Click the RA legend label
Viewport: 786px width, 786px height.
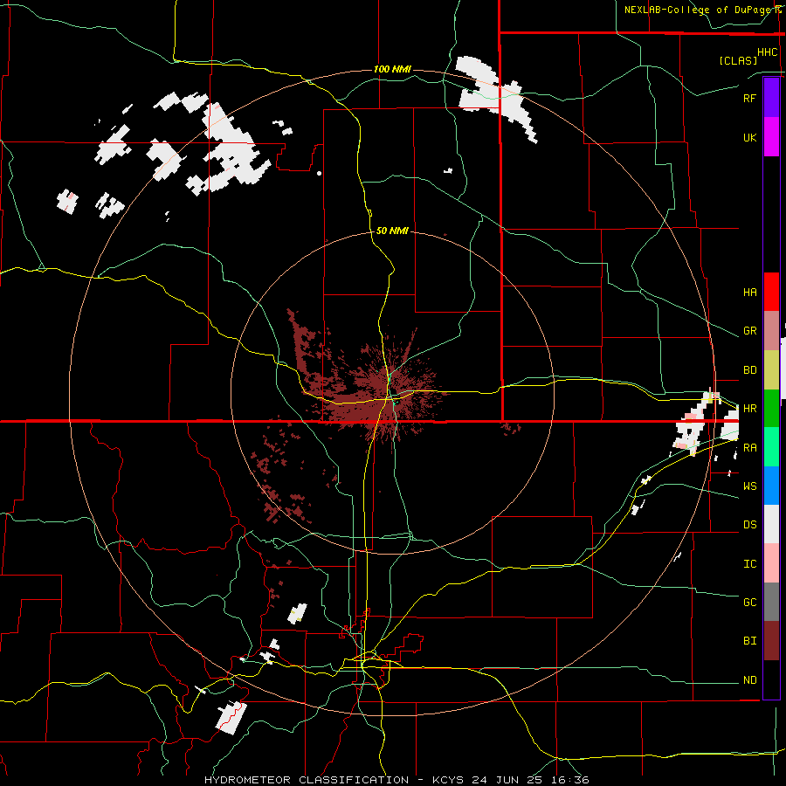coord(749,448)
